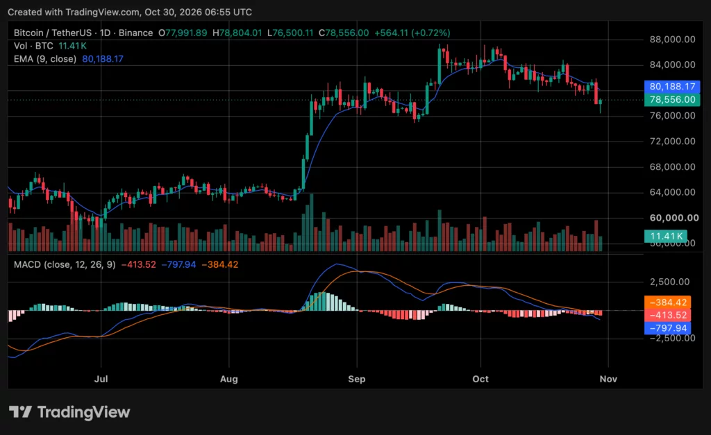The image size is (711, 435).
Task: Click the Sep time axis label
Action: [x=357, y=379]
